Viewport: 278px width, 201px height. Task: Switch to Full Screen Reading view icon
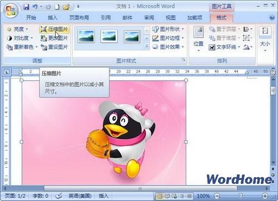click(x=167, y=196)
